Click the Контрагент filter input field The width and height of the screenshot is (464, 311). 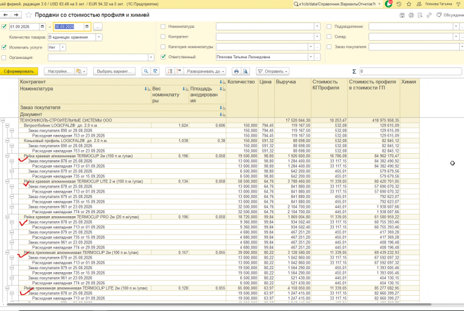tap(265, 36)
